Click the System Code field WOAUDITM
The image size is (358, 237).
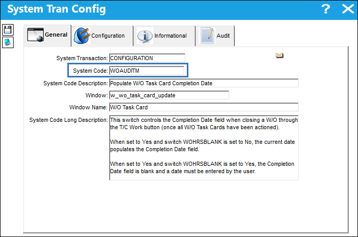pyautogui.click(x=147, y=71)
